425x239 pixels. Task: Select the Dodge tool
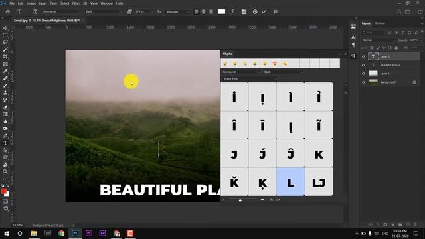[x=5, y=128]
